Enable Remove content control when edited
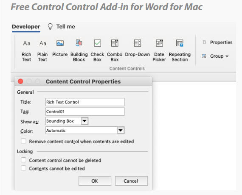242x195 pixels. point(24,141)
